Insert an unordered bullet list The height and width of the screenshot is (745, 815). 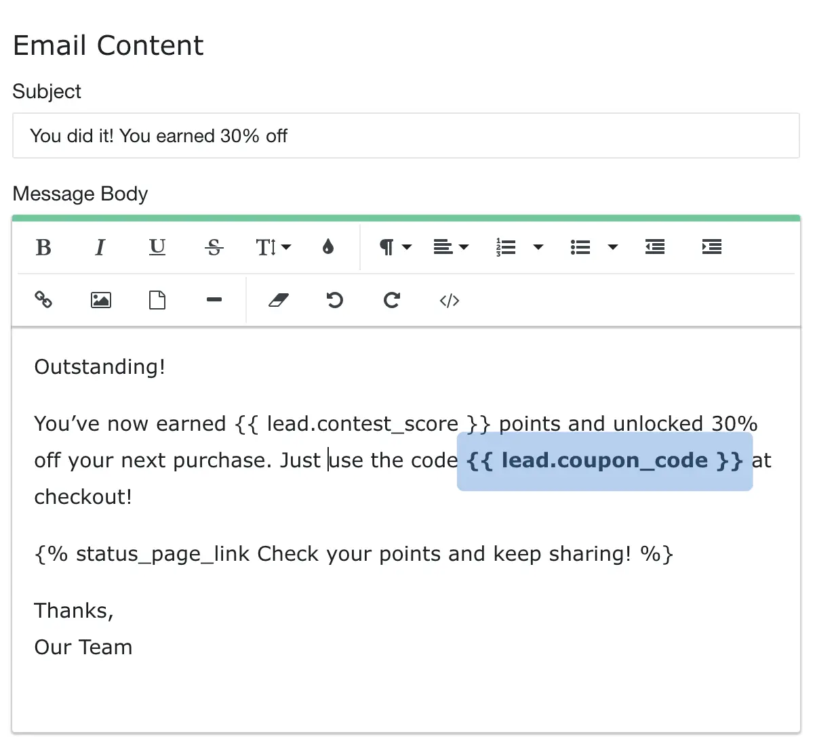pyautogui.click(x=580, y=247)
